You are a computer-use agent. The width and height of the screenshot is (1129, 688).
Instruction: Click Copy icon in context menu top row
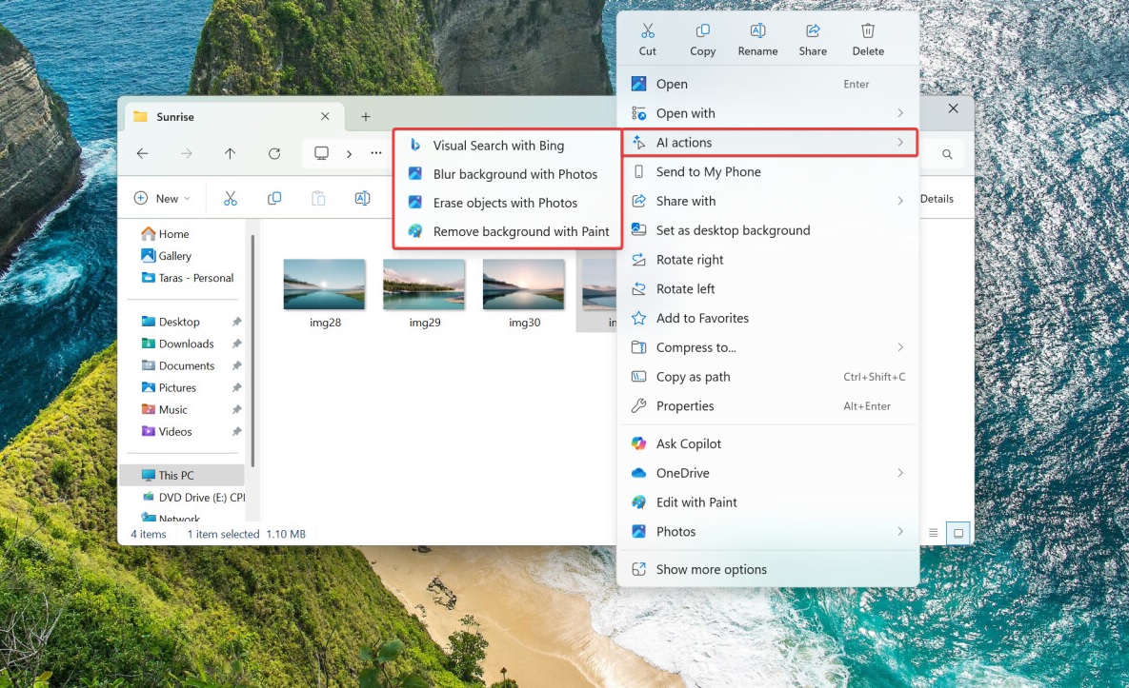(703, 30)
